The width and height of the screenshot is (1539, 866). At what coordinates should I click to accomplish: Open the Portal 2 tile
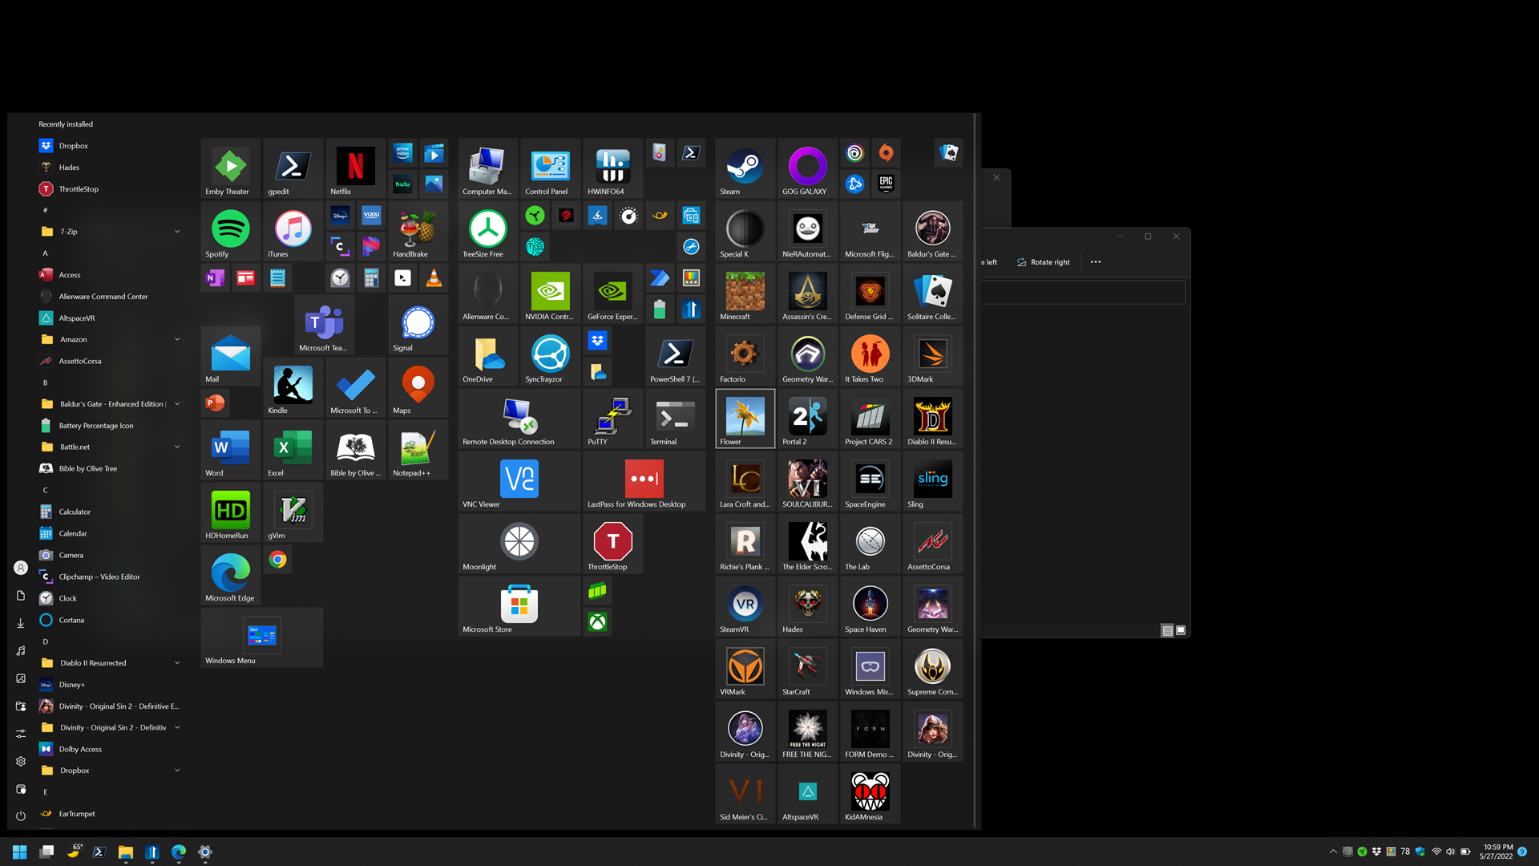tap(808, 418)
